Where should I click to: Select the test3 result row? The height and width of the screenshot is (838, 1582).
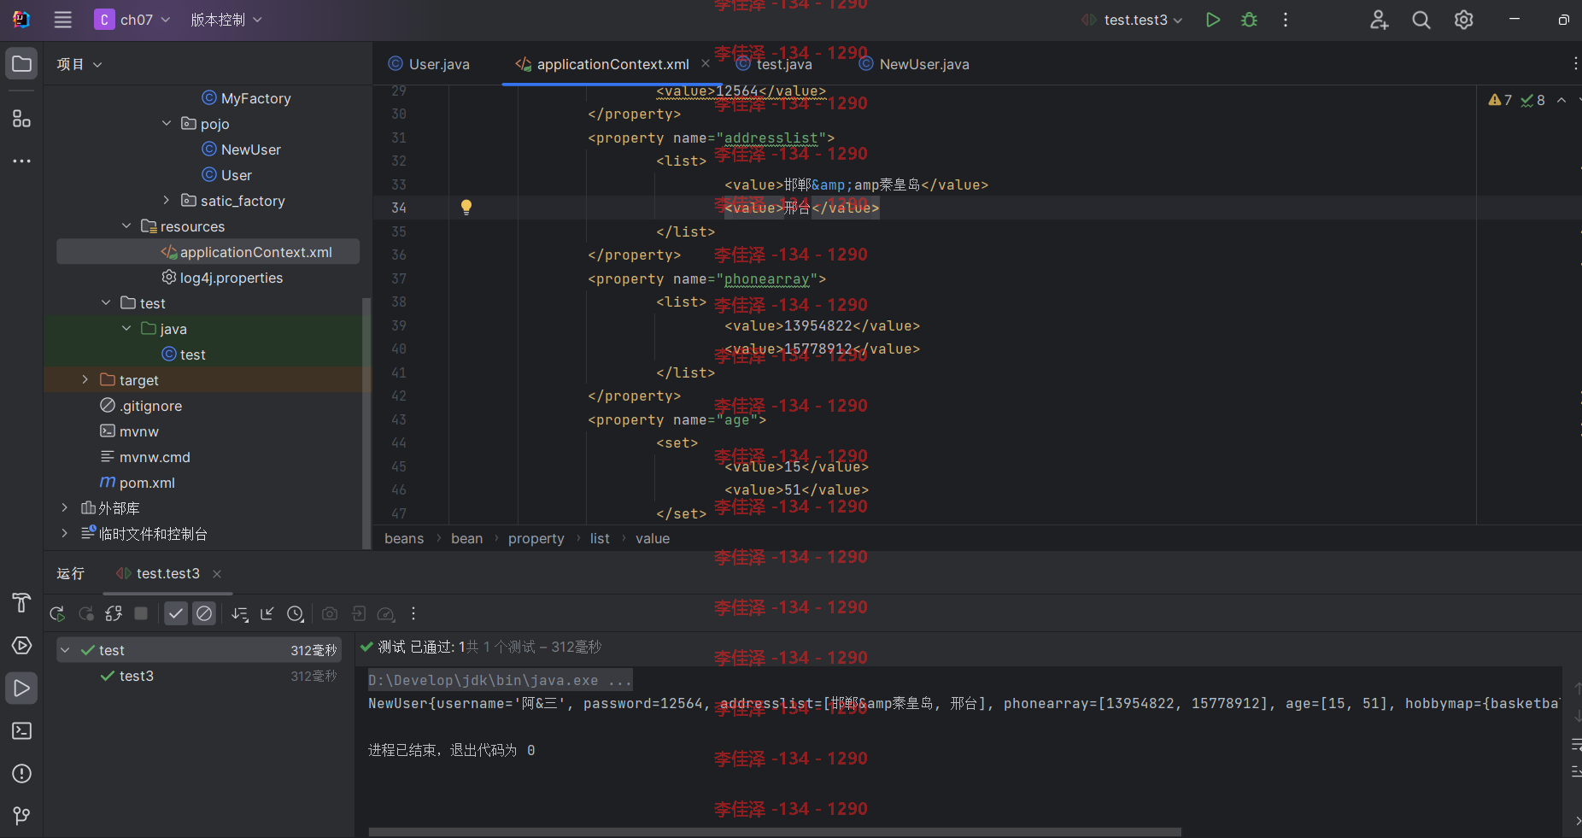(x=199, y=676)
